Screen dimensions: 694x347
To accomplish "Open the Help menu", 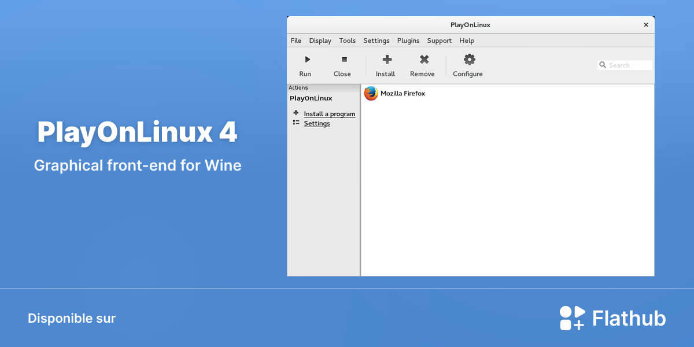I will point(467,40).
